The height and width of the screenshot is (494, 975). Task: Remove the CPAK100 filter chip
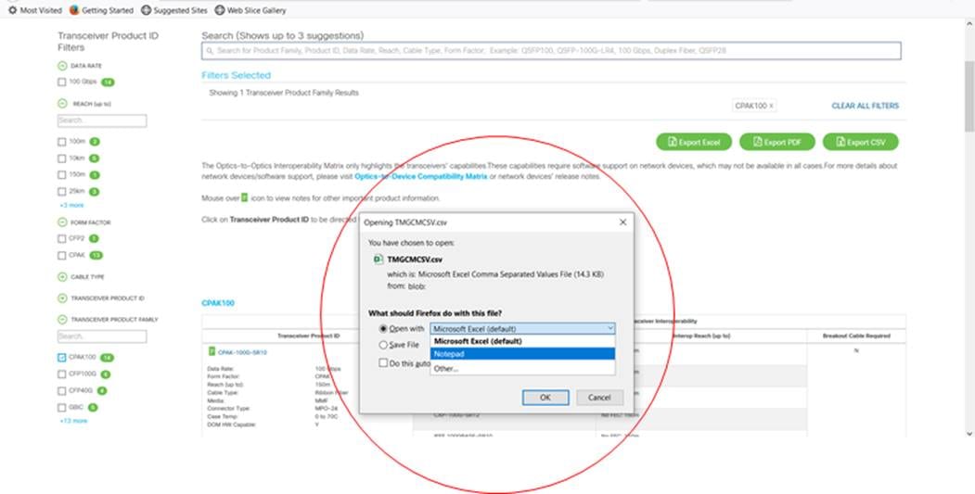click(x=771, y=107)
